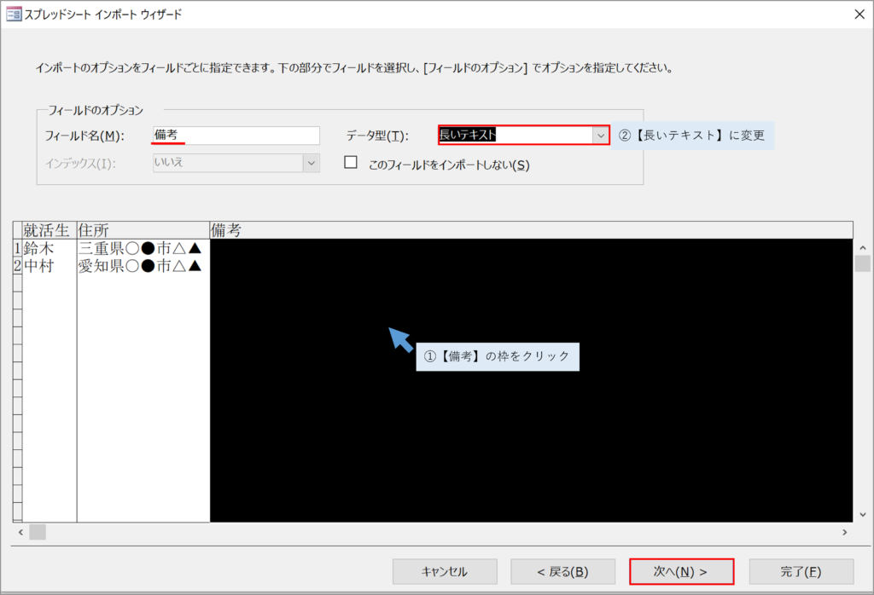Select the 住所 column header
Image resolution: width=874 pixels, height=595 pixels.
[x=143, y=230]
